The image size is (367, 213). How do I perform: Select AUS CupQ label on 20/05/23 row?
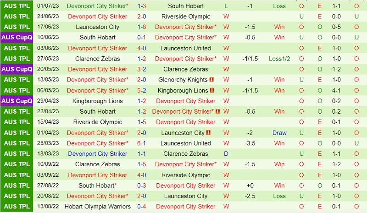[17, 69]
